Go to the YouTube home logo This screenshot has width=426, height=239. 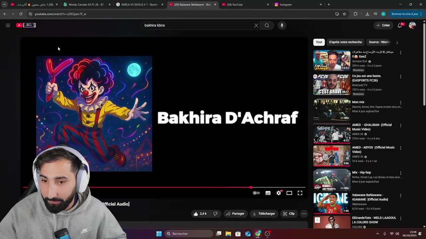pos(26,25)
